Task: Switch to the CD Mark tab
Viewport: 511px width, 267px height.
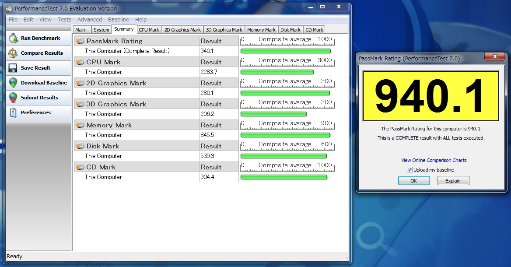Action: coord(314,30)
